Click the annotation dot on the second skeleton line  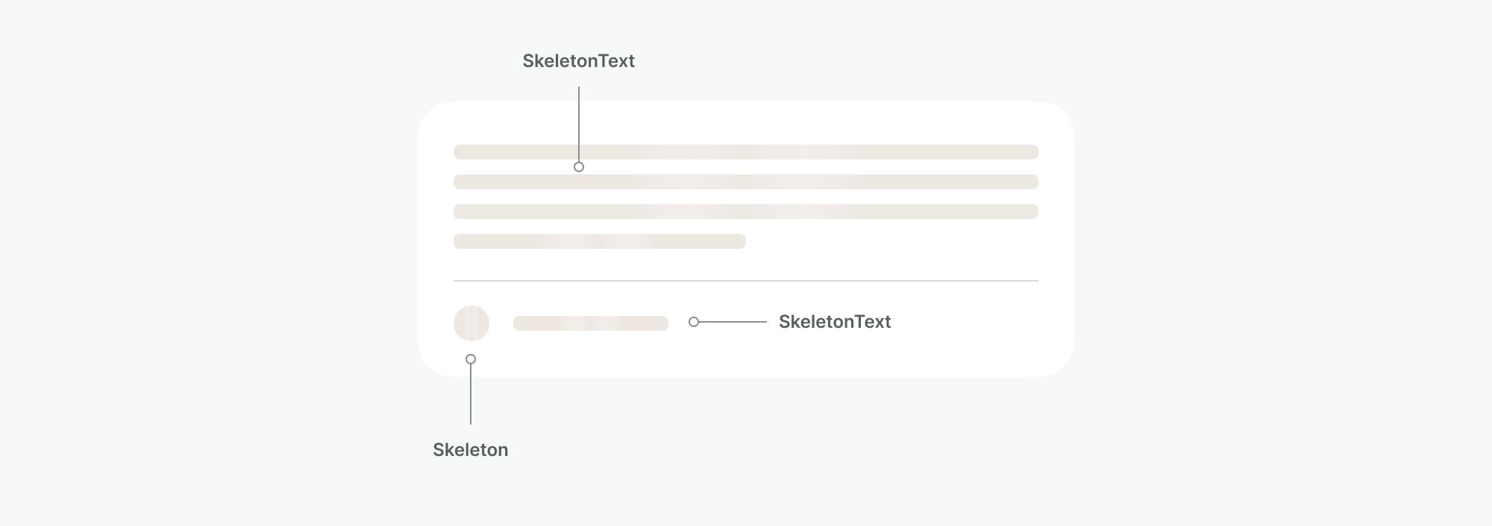pos(579,167)
